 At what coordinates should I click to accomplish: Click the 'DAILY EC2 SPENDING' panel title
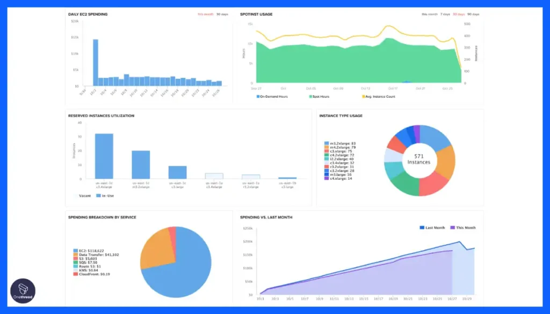[88, 14]
